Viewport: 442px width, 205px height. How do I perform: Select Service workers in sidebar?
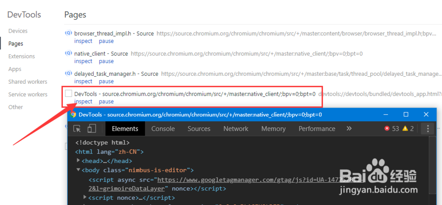[x=28, y=94]
